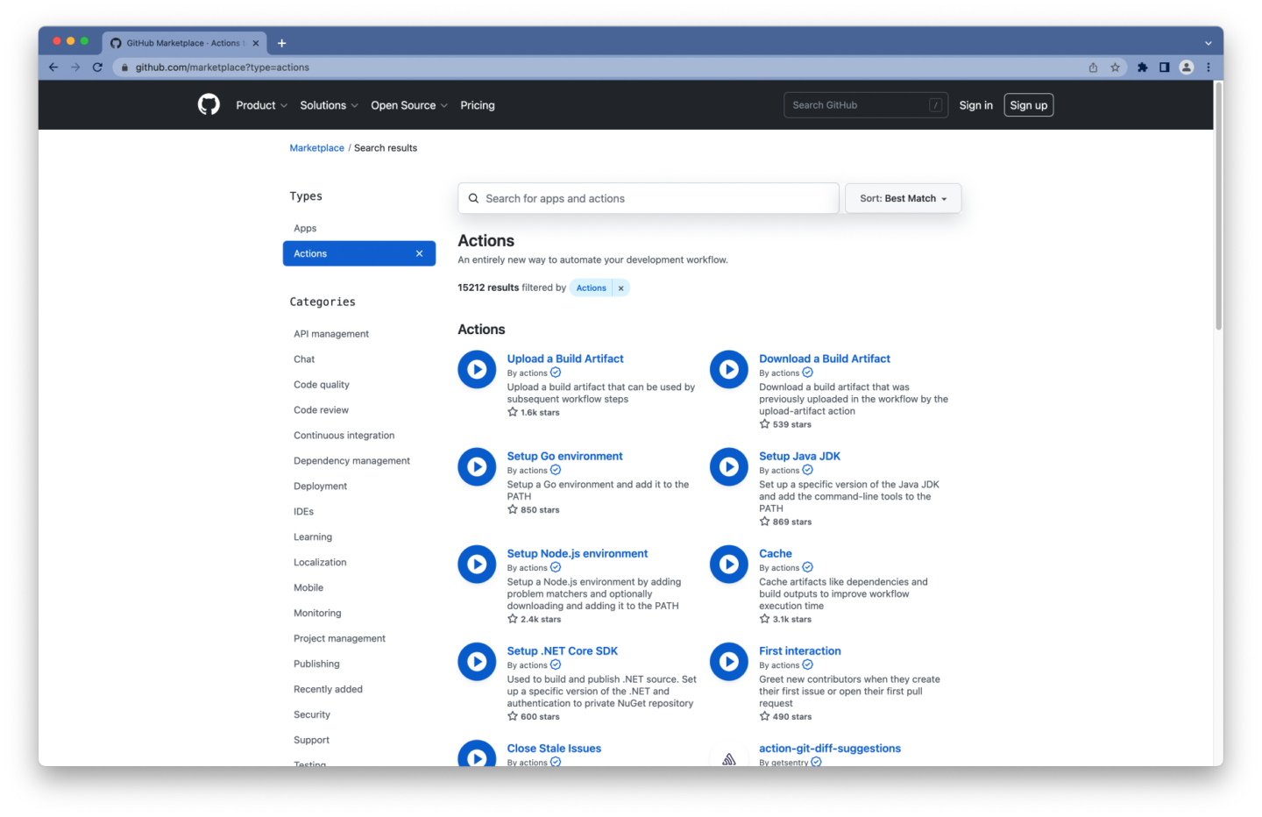Screen dimensions: 1262x817
Task: Filter by the API management category
Action: coord(331,334)
